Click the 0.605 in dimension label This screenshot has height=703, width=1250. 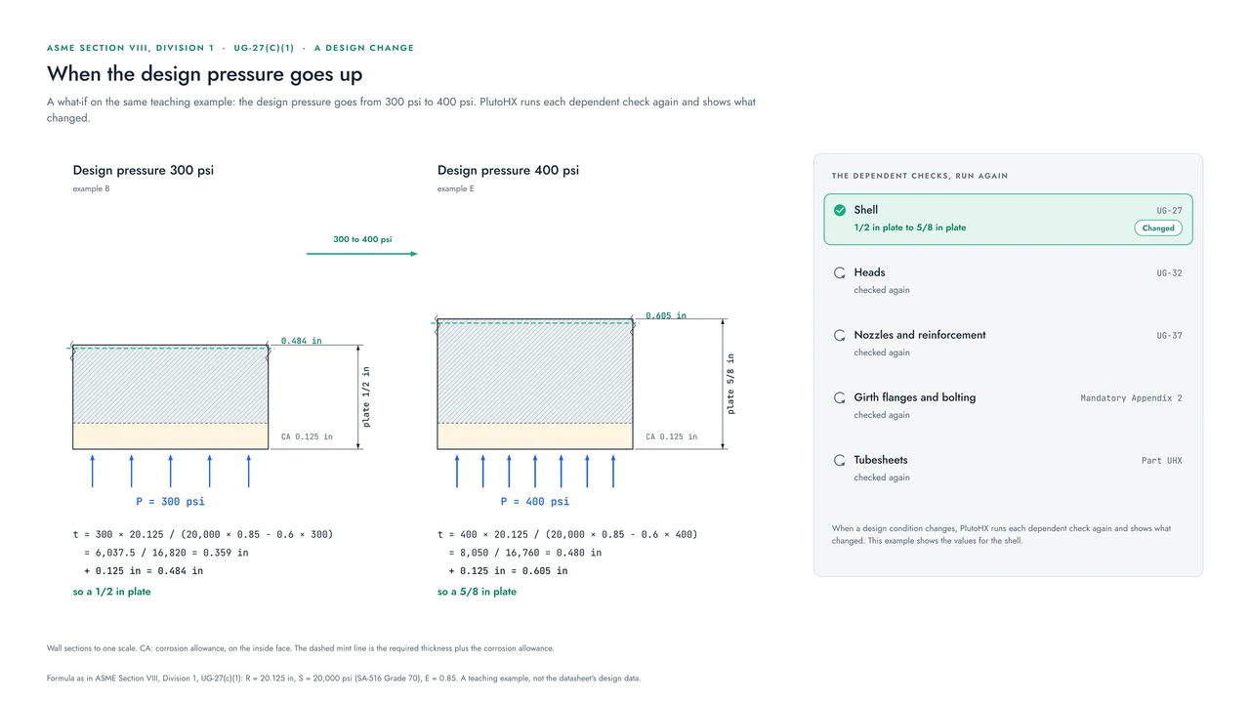pos(665,315)
